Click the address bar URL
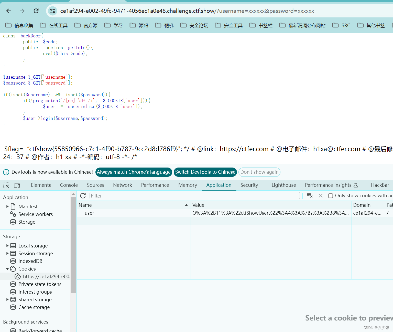Image resolution: width=393 pixels, height=332 pixels. [x=187, y=11]
